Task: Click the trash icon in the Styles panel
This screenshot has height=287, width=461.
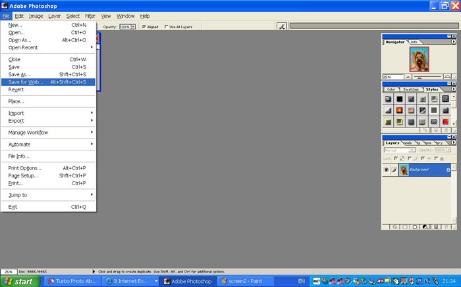Action: (446, 130)
